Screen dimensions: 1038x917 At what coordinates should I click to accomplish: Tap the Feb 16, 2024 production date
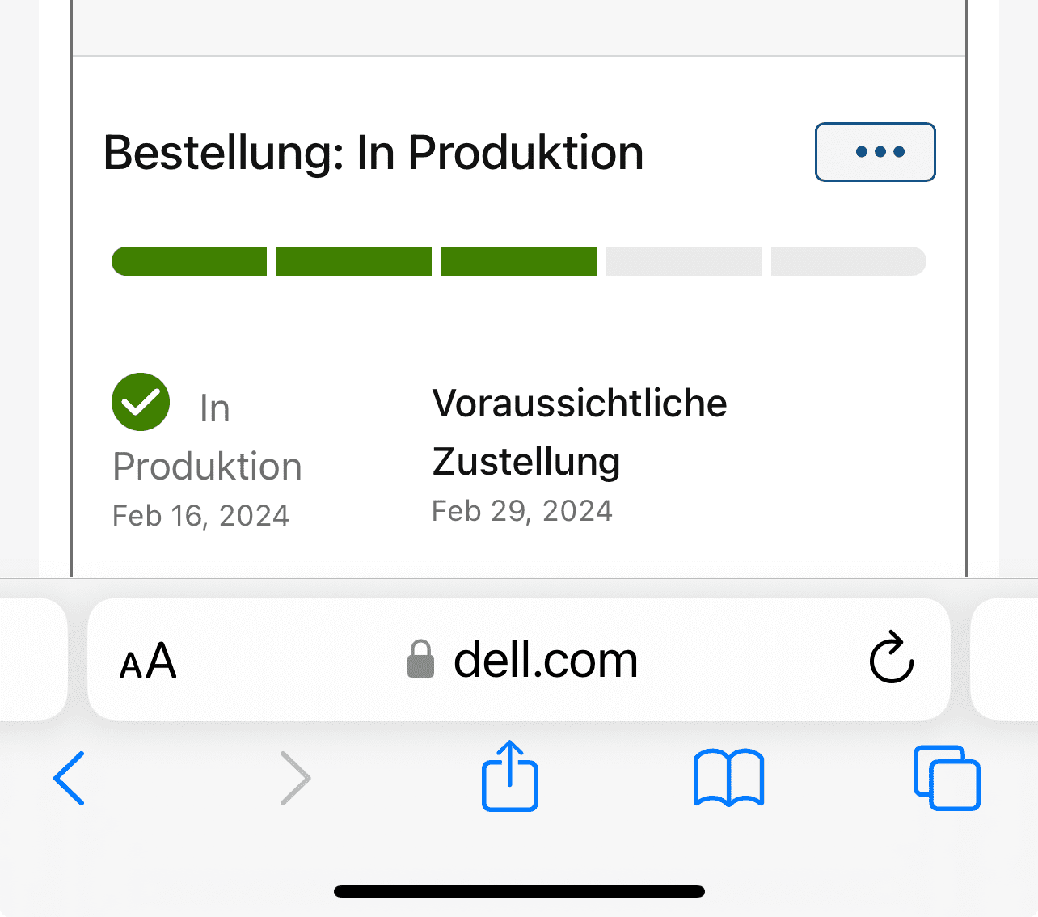(200, 516)
